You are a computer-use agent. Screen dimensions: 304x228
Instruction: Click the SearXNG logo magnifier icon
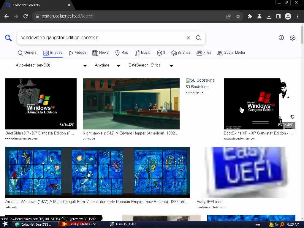pos(8,38)
